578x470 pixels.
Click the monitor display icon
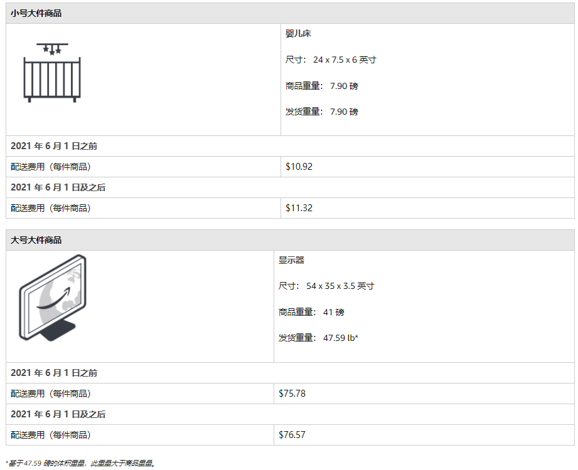click(x=53, y=298)
